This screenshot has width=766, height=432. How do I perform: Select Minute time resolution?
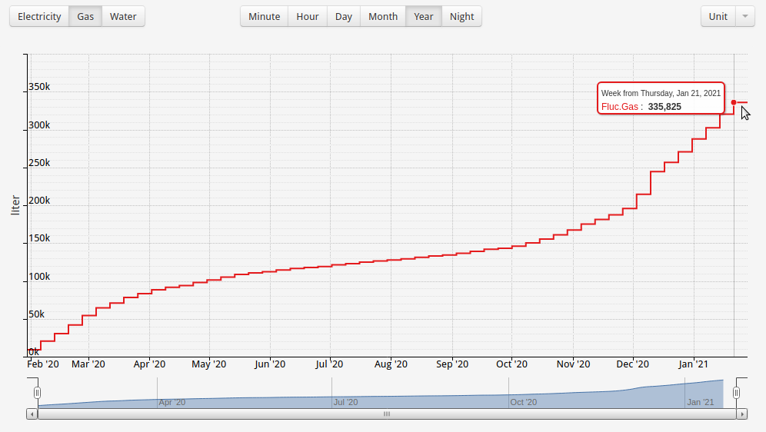click(x=264, y=16)
